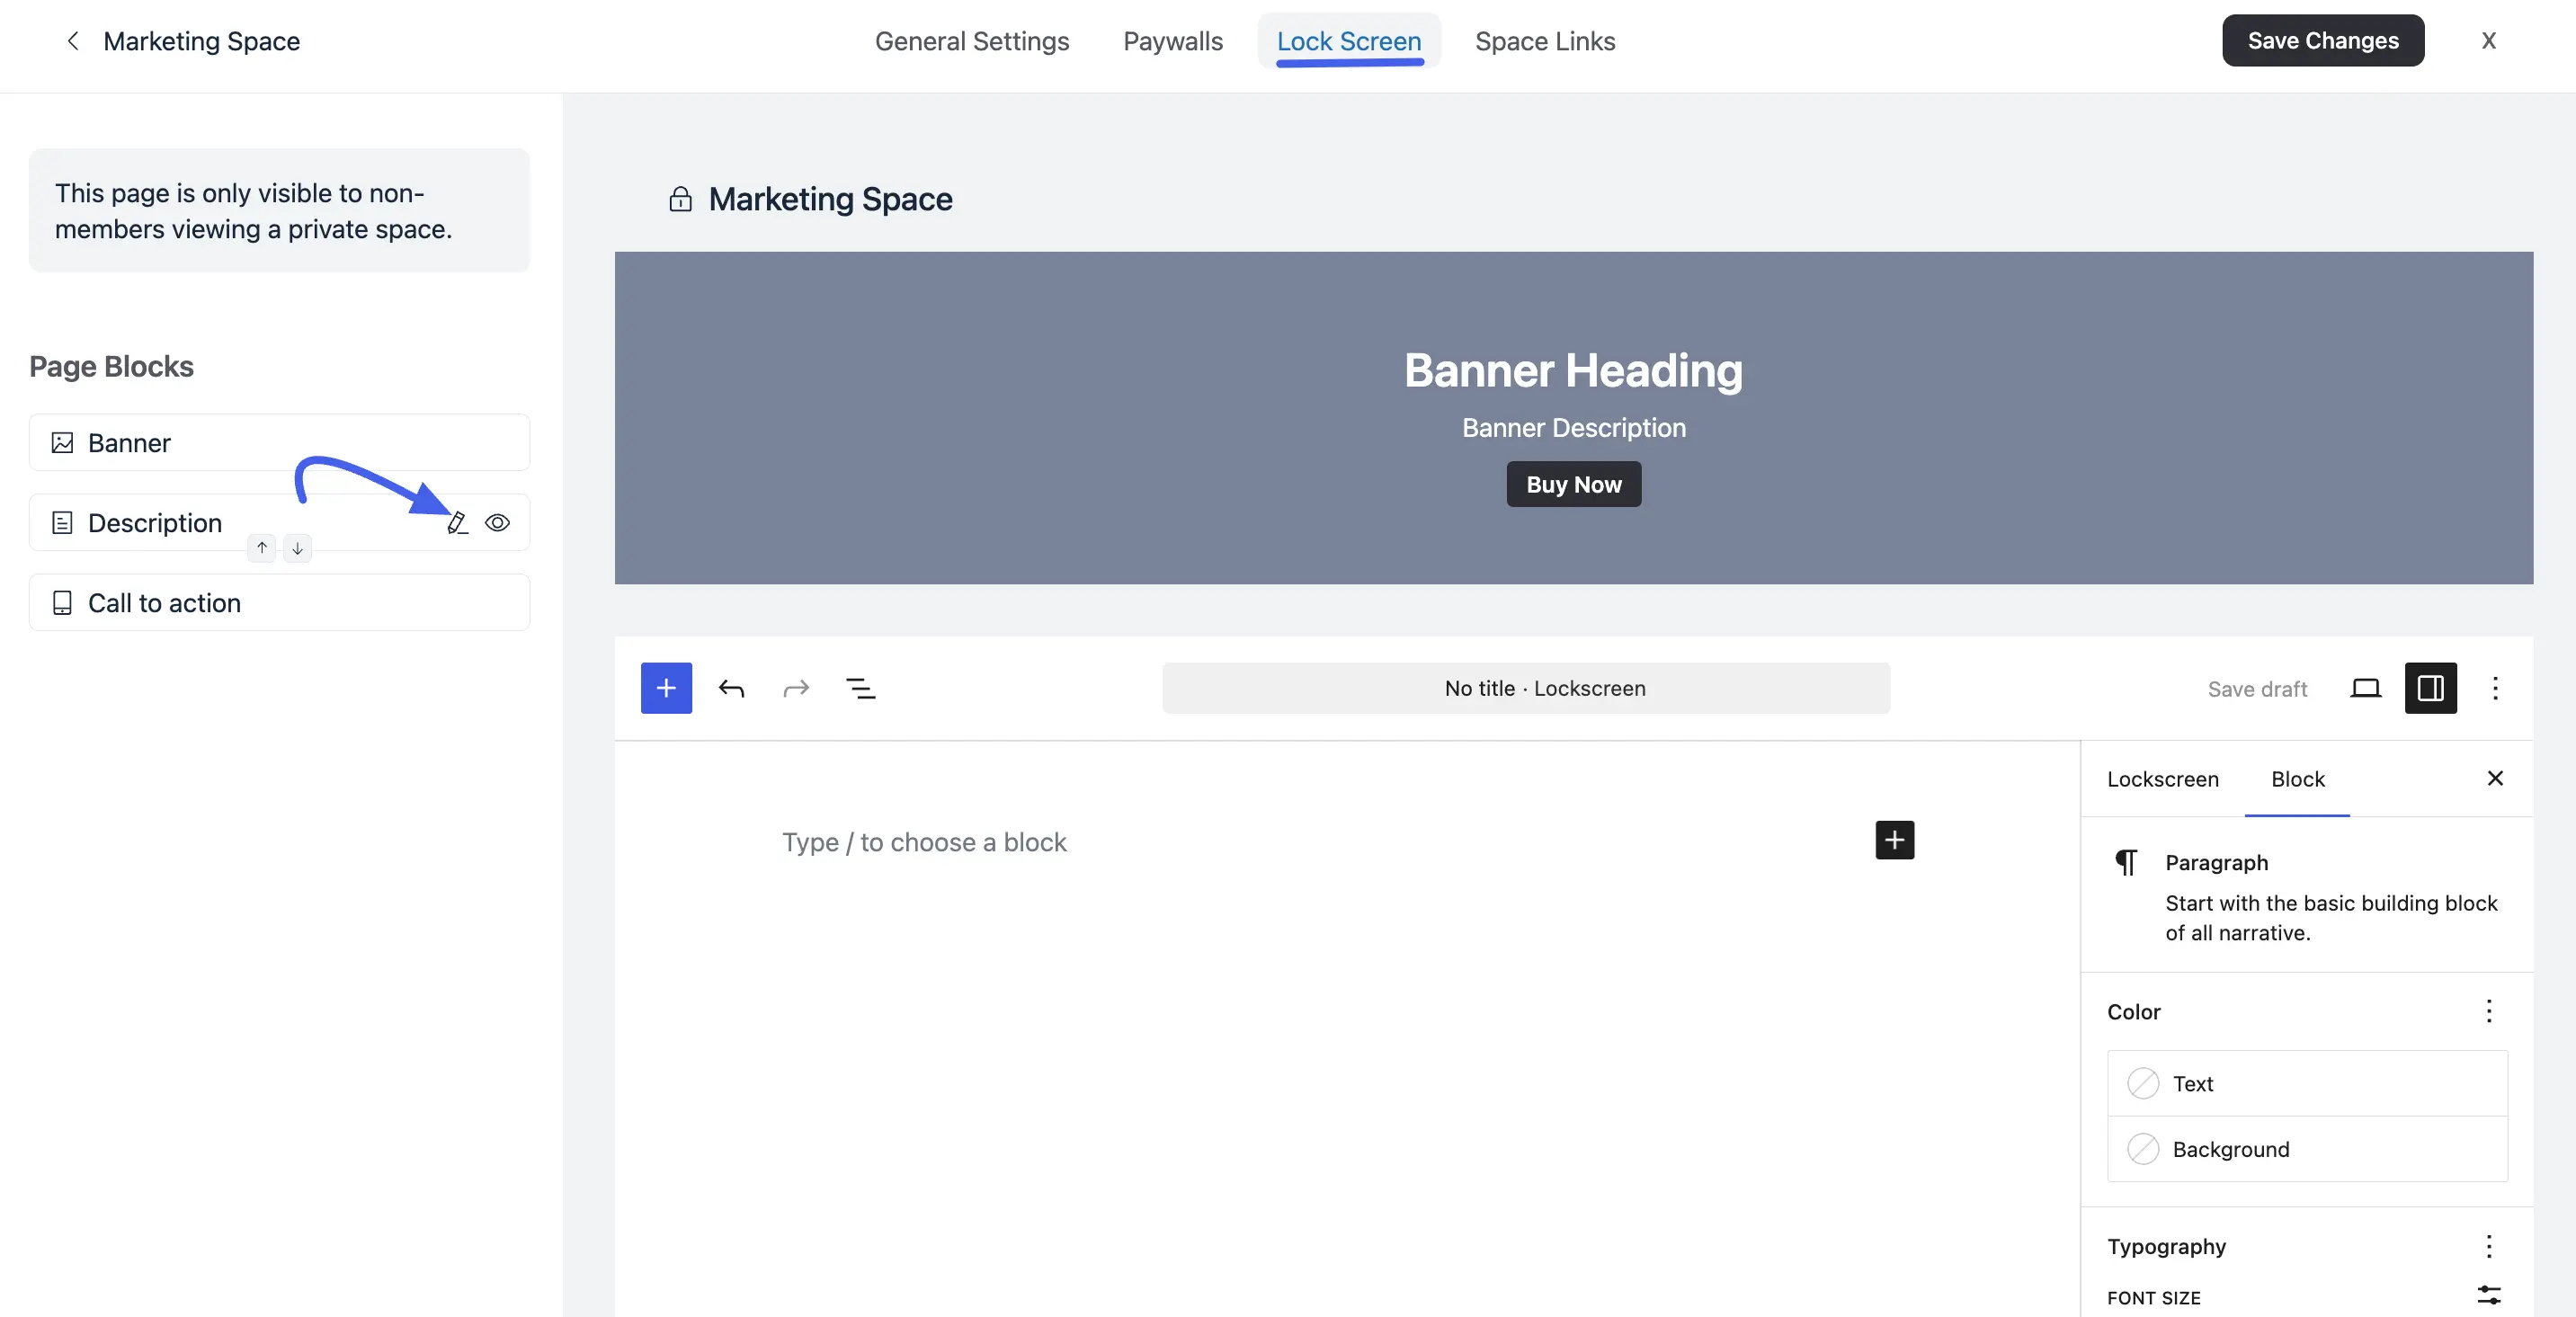Screen dimensions: 2576x1317
Task: Switch to the Paywalls tab
Action: click(1172, 41)
